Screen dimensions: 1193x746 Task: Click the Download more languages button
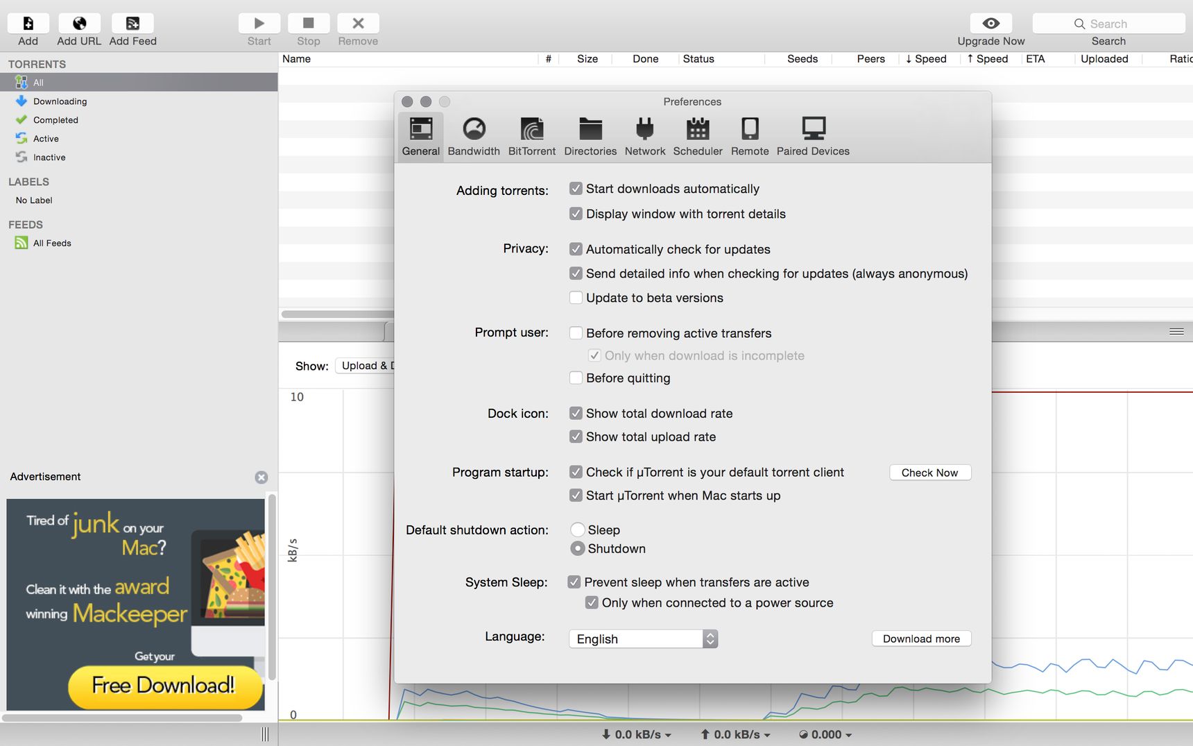tap(921, 638)
